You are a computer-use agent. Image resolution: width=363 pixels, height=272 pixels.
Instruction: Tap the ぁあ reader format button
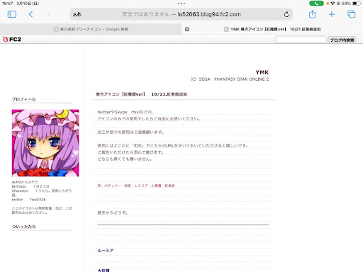[x=77, y=15]
